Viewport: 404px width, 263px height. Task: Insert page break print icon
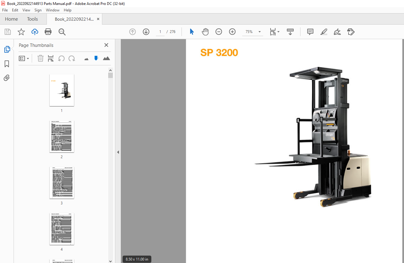pyautogui.click(x=51, y=58)
